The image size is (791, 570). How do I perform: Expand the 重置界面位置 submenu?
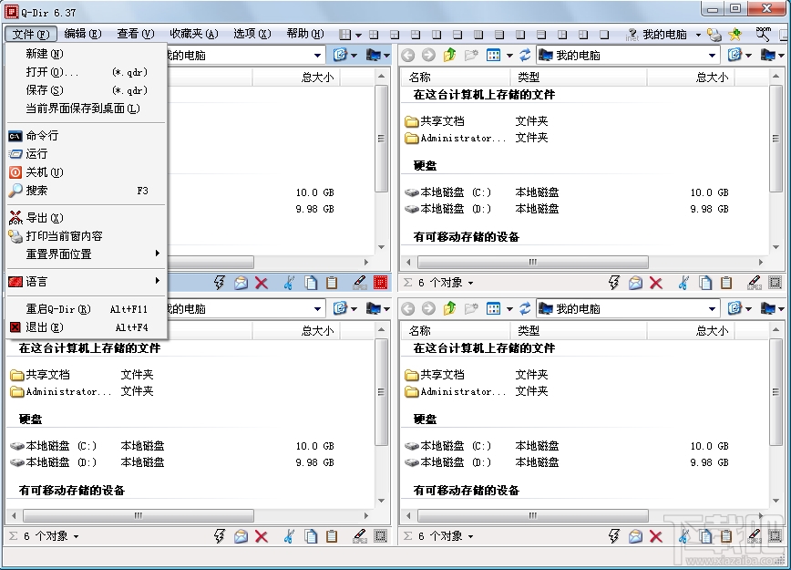pos(87,254)
